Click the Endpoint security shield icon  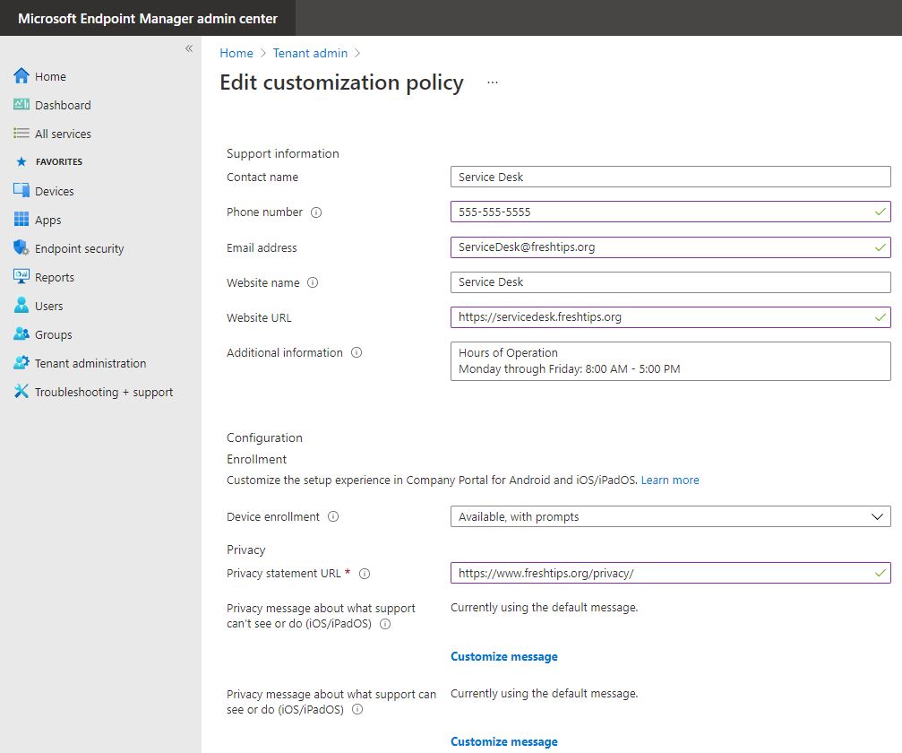[21, 248]
